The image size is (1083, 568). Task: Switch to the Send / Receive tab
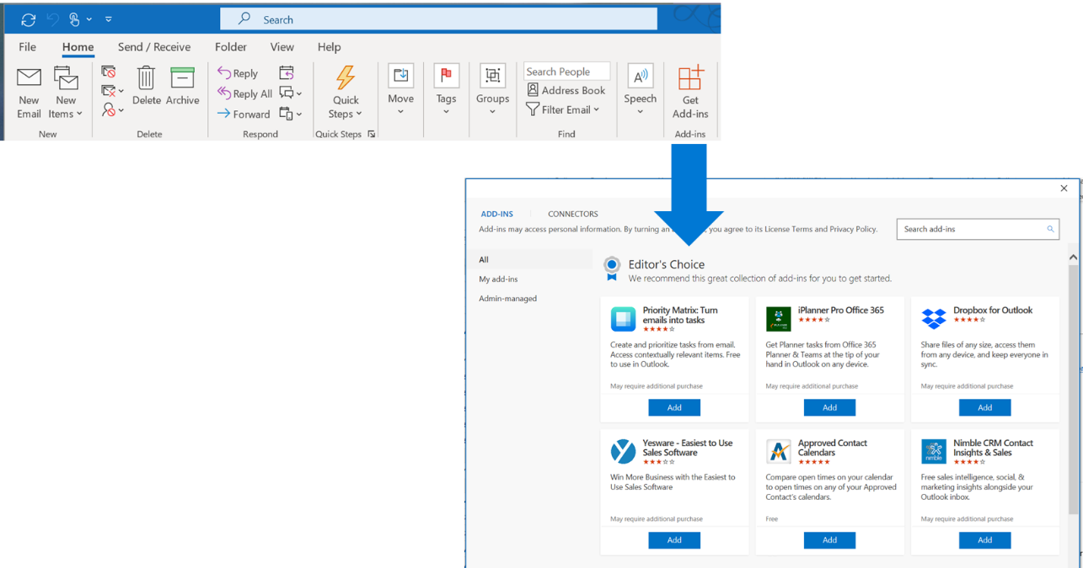tap(154, 47)
